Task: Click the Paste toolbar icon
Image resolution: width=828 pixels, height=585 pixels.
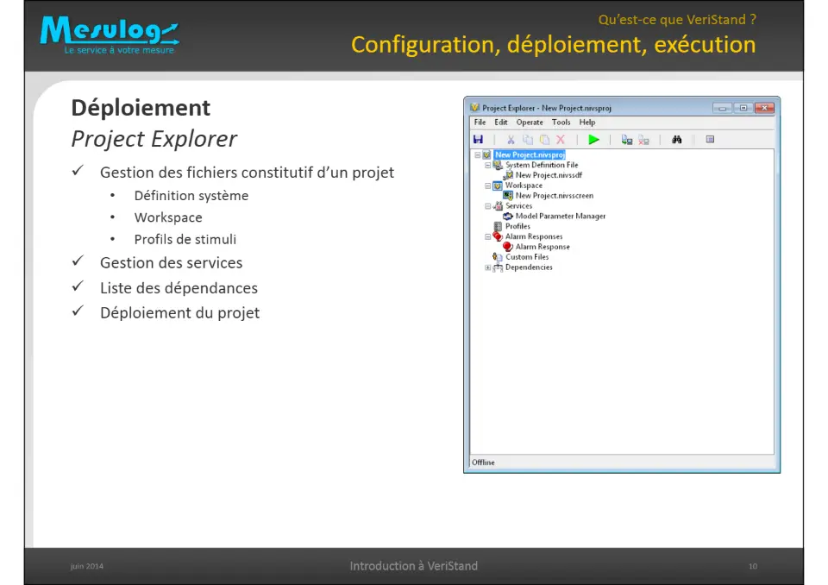Action: coord(544,140)
